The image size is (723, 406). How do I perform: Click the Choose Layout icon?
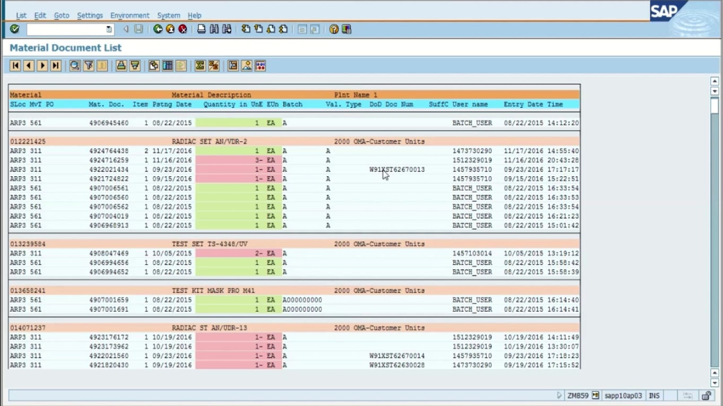(x=154, y=66)
